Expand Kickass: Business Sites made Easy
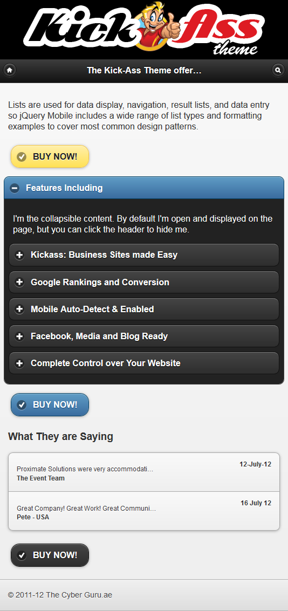Viewport: 288px width, 611px height. [144, 255]
